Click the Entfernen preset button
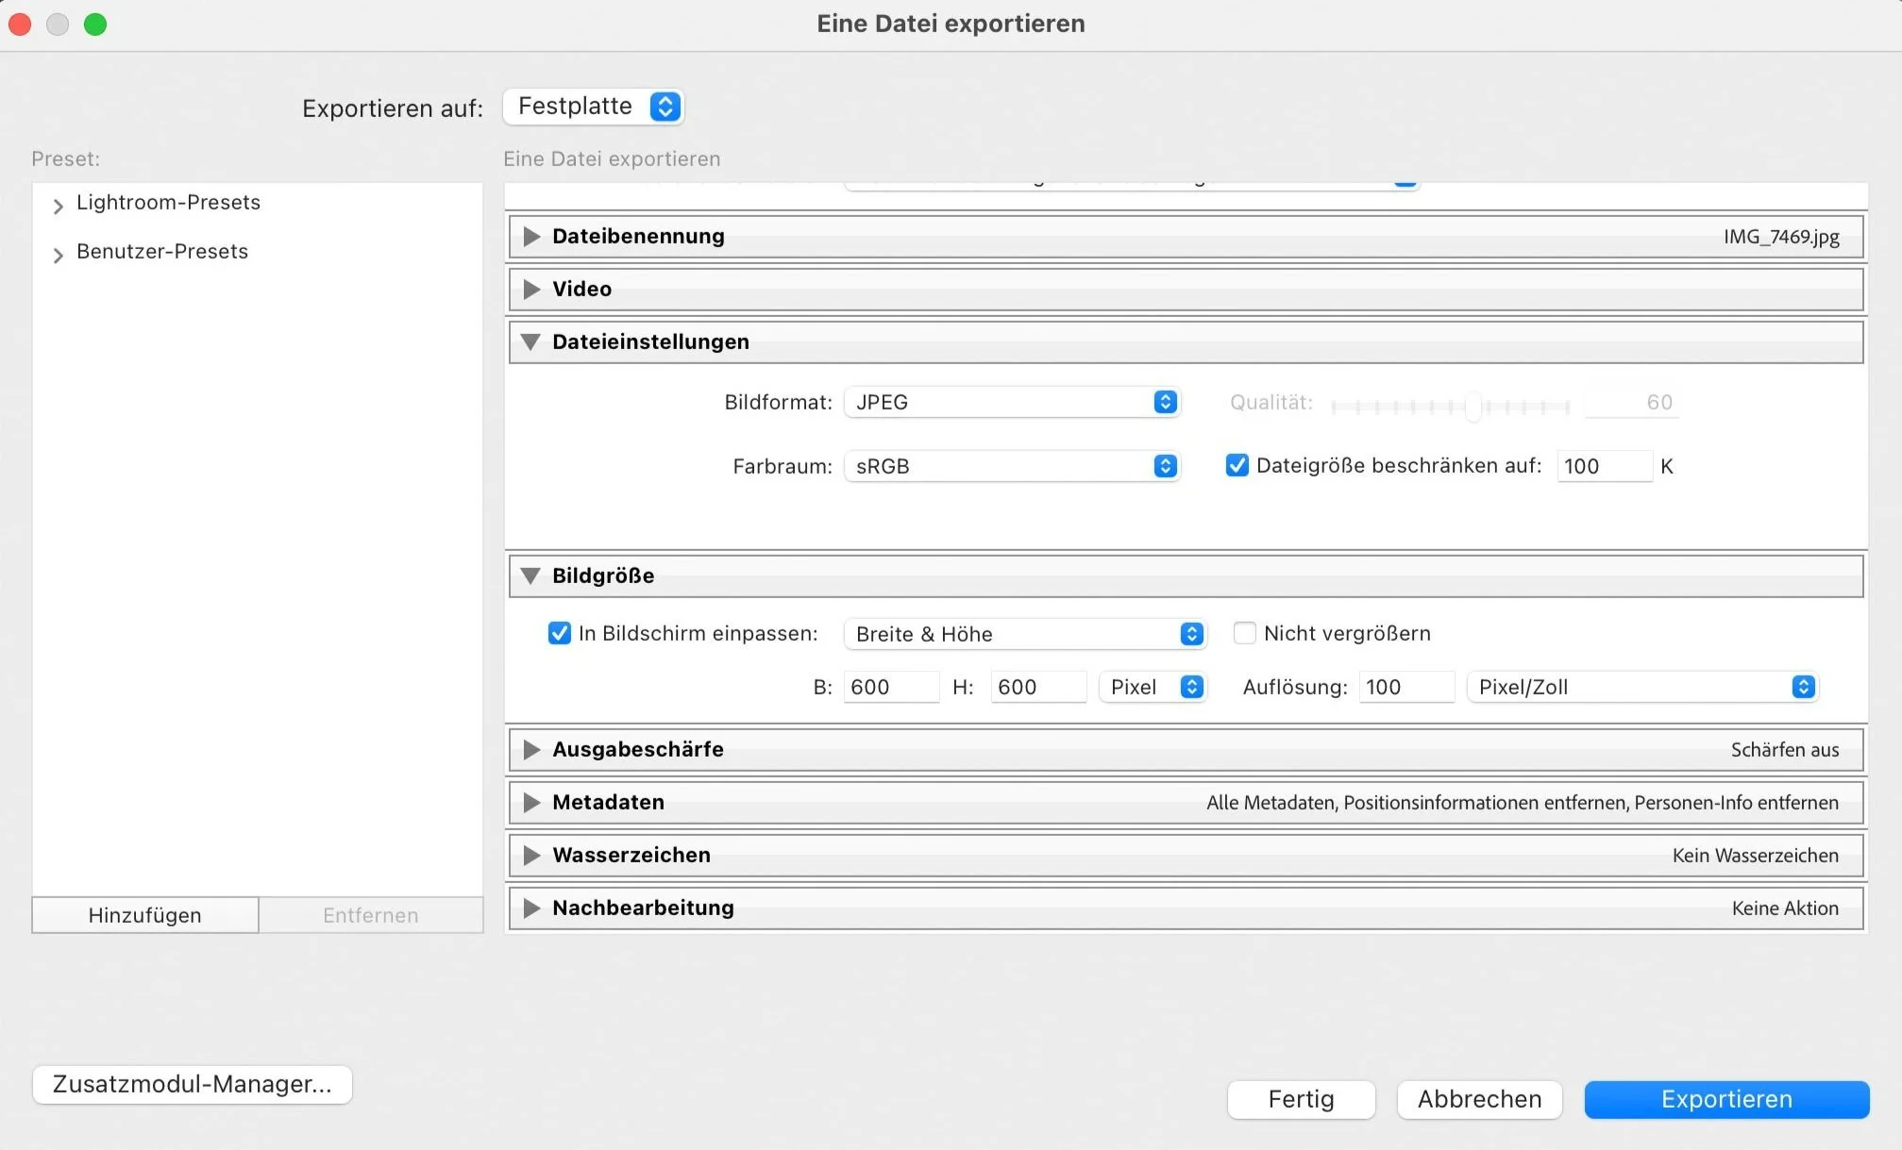The height and width of the screenshot is (1150, 1902). [371, 915]
